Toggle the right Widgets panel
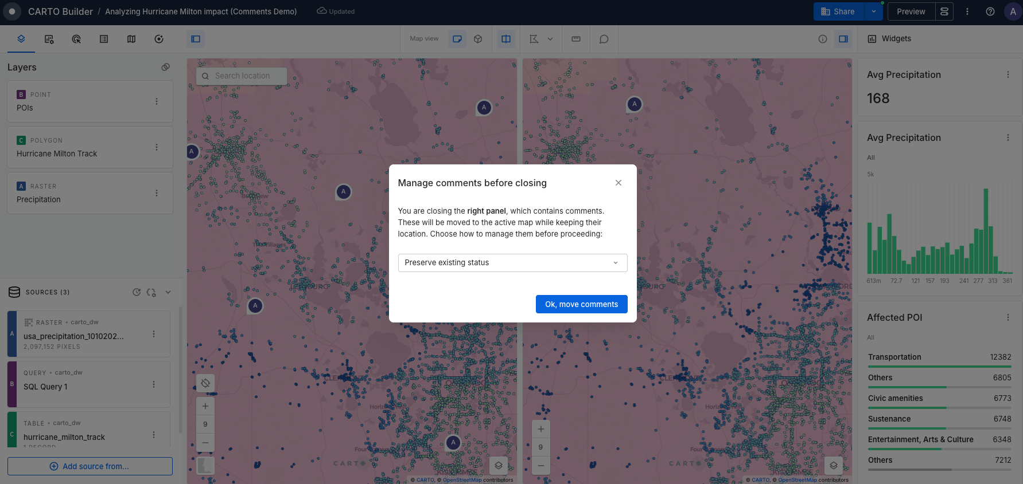Screen dimensions: 1023x484 click(843, 39)
